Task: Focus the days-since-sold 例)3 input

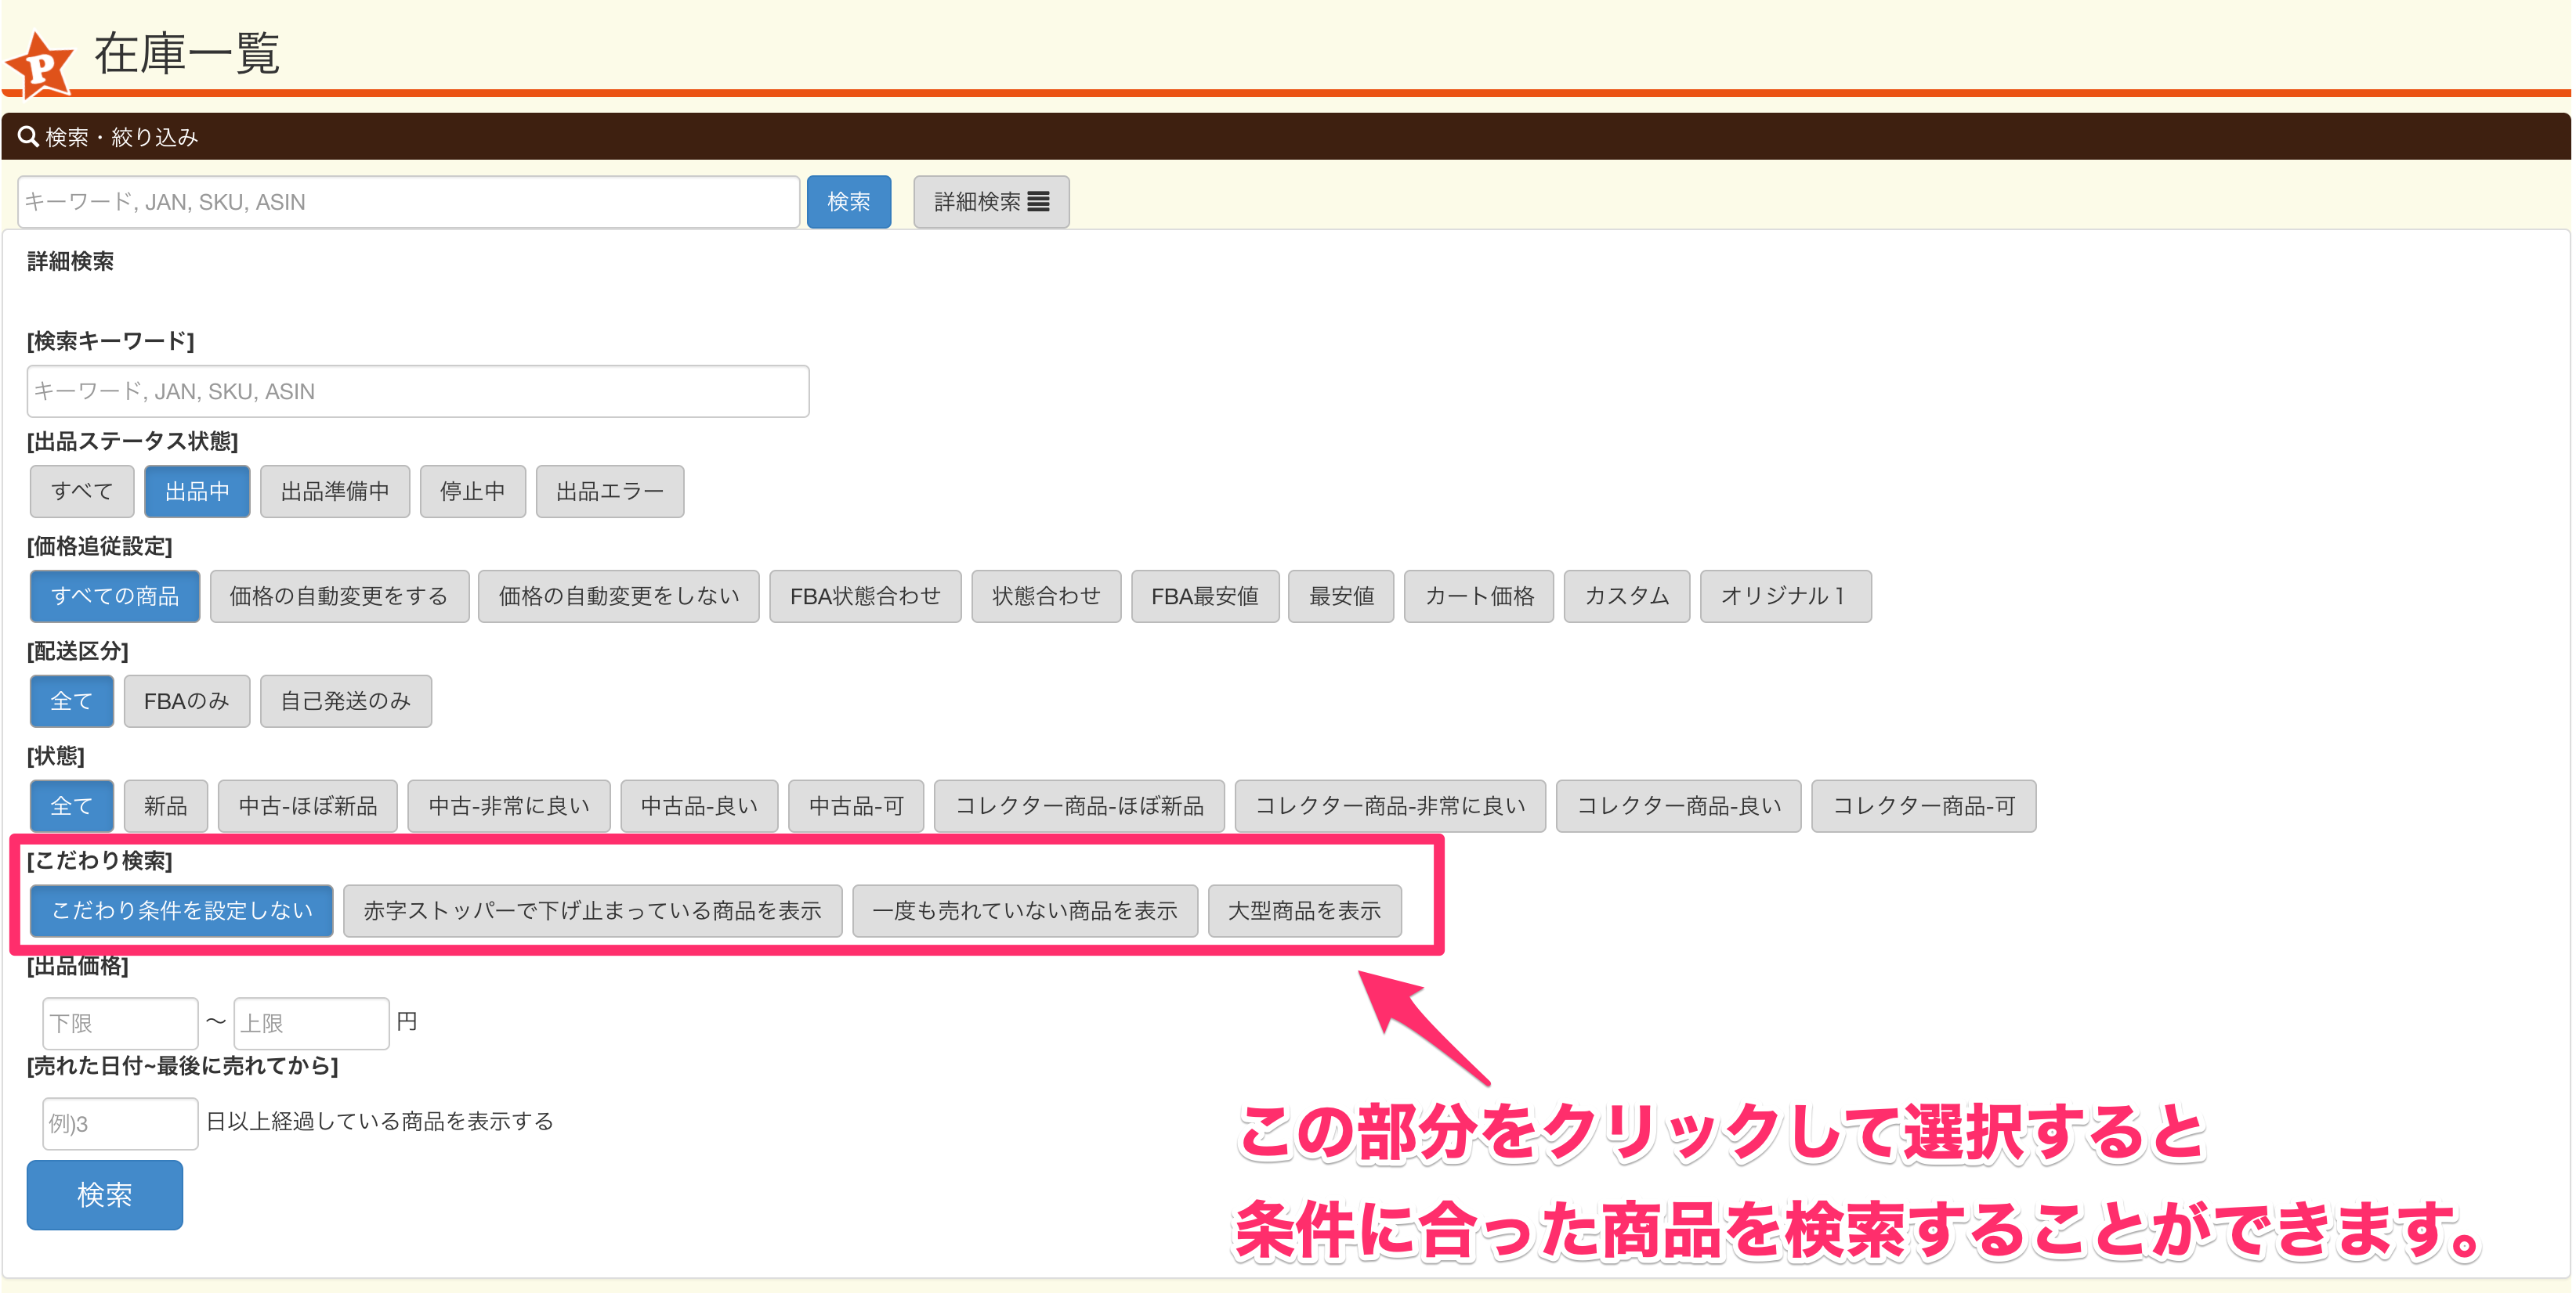Action: [120, 1123]
